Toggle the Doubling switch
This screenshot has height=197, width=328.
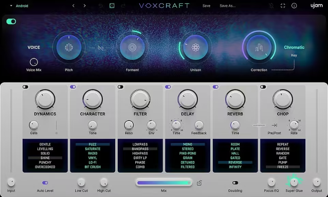(235, 183)
